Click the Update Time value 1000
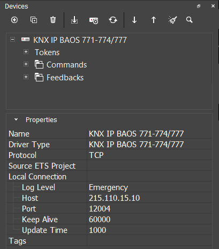 click(97, 230)
